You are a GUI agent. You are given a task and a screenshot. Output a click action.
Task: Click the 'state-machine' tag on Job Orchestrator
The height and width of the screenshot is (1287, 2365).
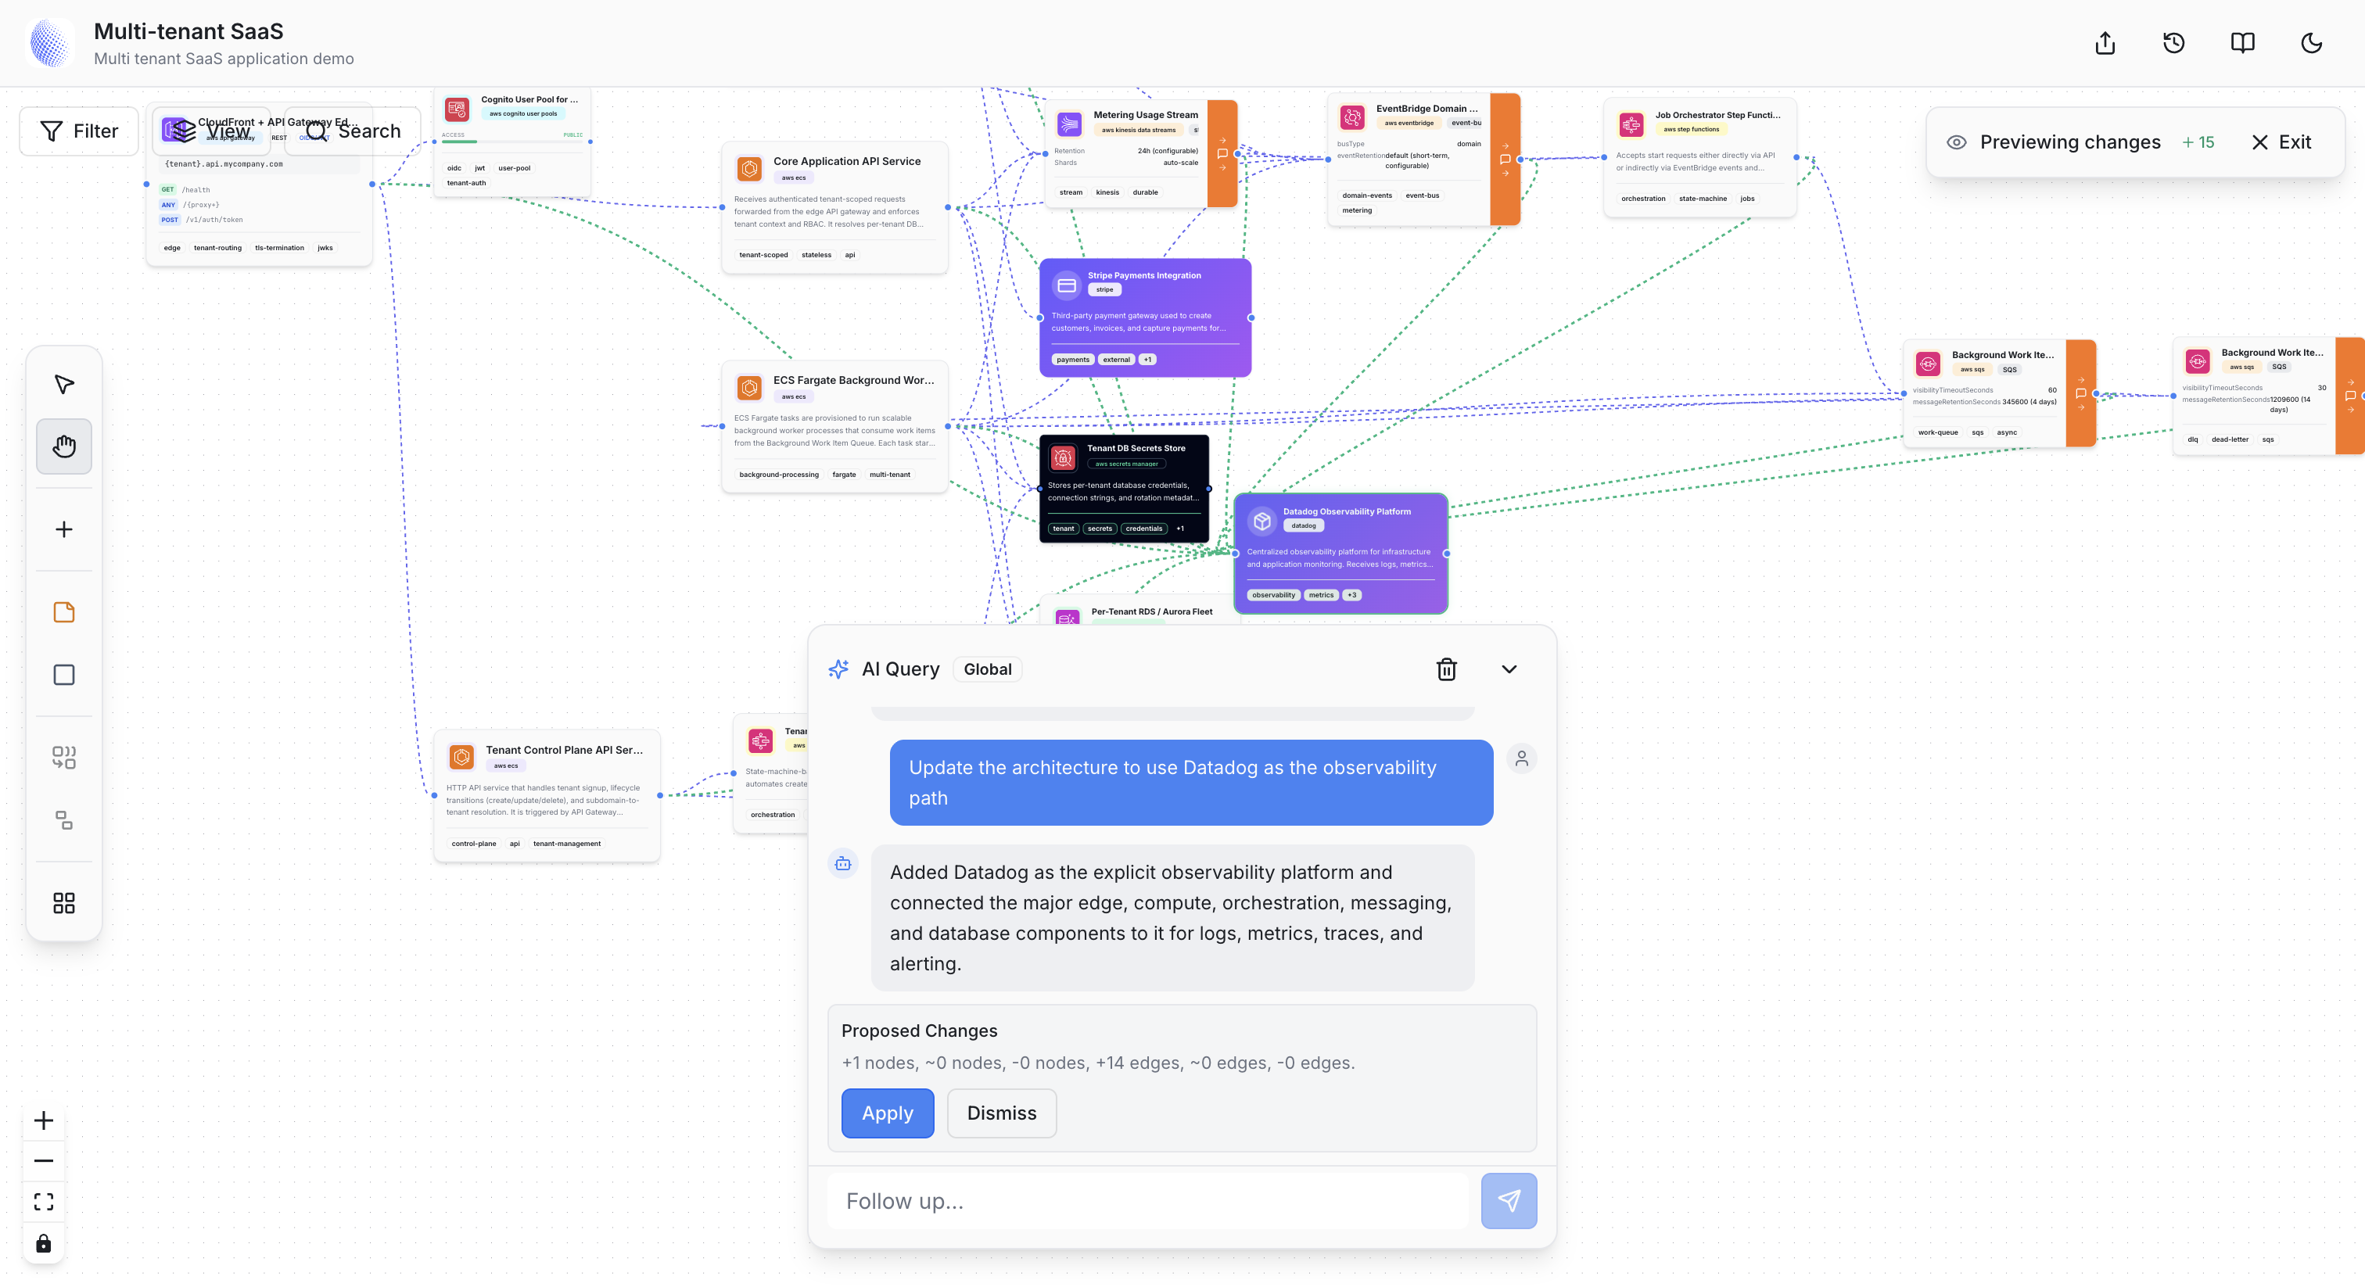point(1702,199)
